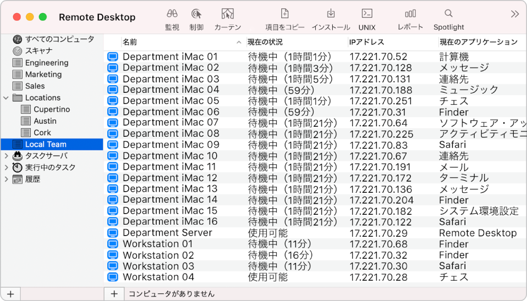Click the 制御 (Control) toolbar icon

click(x=196, y=14)
